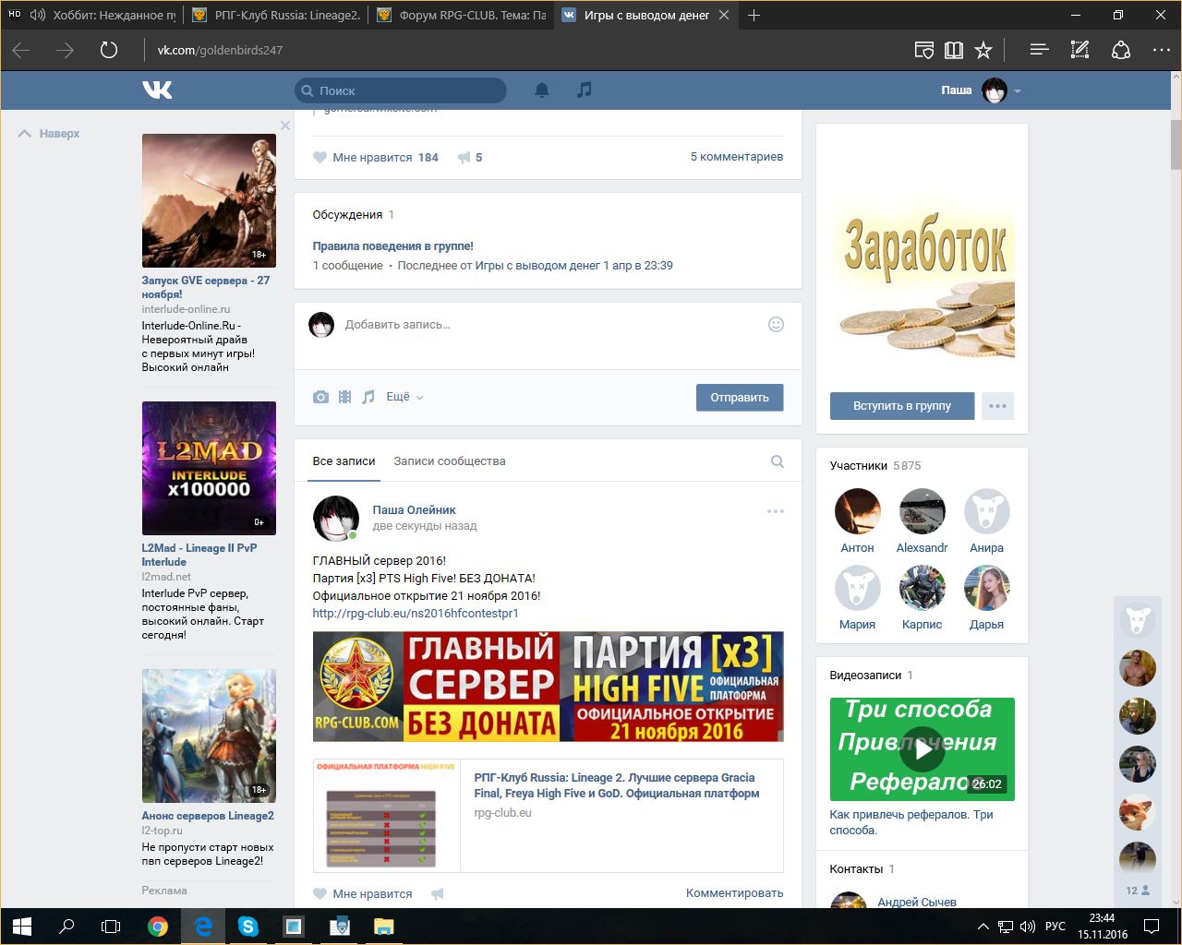Play Три способа video thumbnail
This screenshot has width=1182, height=945.
(922, 749)
